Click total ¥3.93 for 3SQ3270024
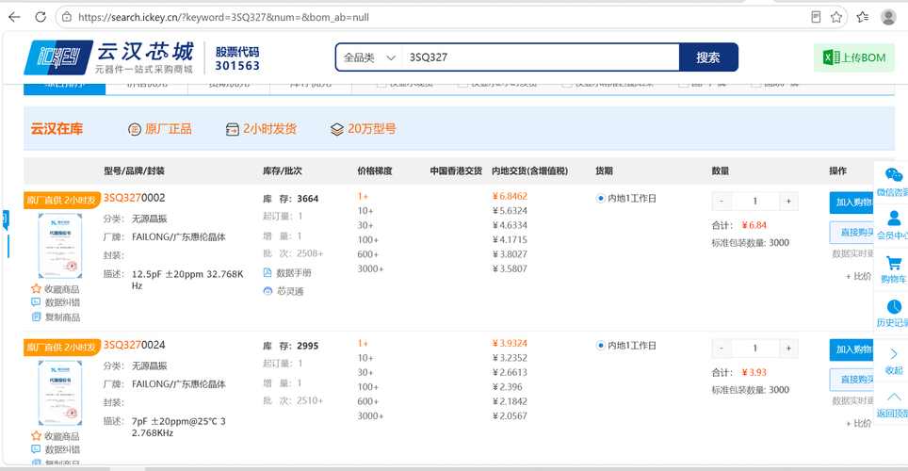 click(754, 372)
